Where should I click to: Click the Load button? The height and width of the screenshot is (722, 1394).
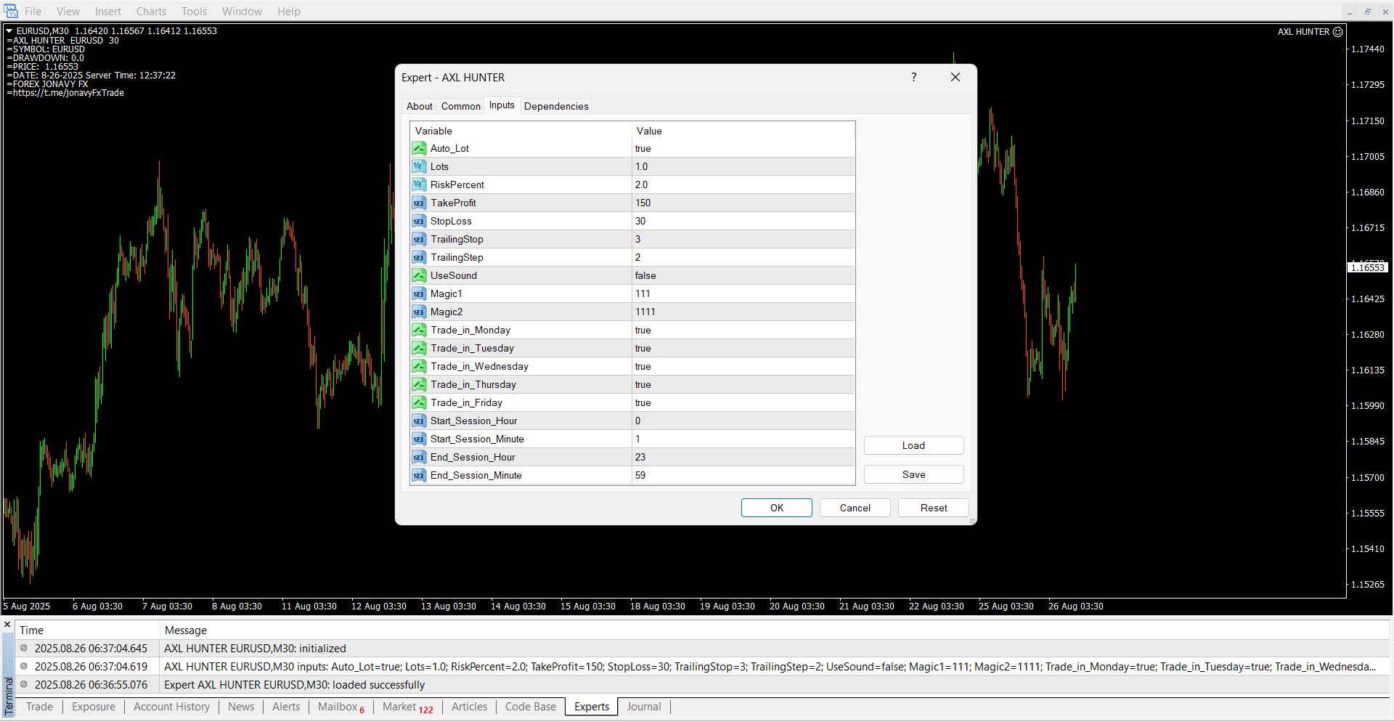point(913,445)
